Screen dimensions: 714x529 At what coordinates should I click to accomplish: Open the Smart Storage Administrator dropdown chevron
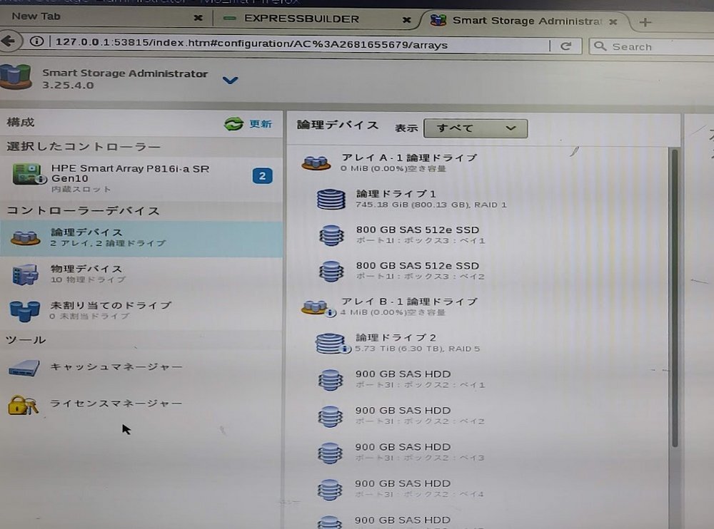(x=230, y=81)
